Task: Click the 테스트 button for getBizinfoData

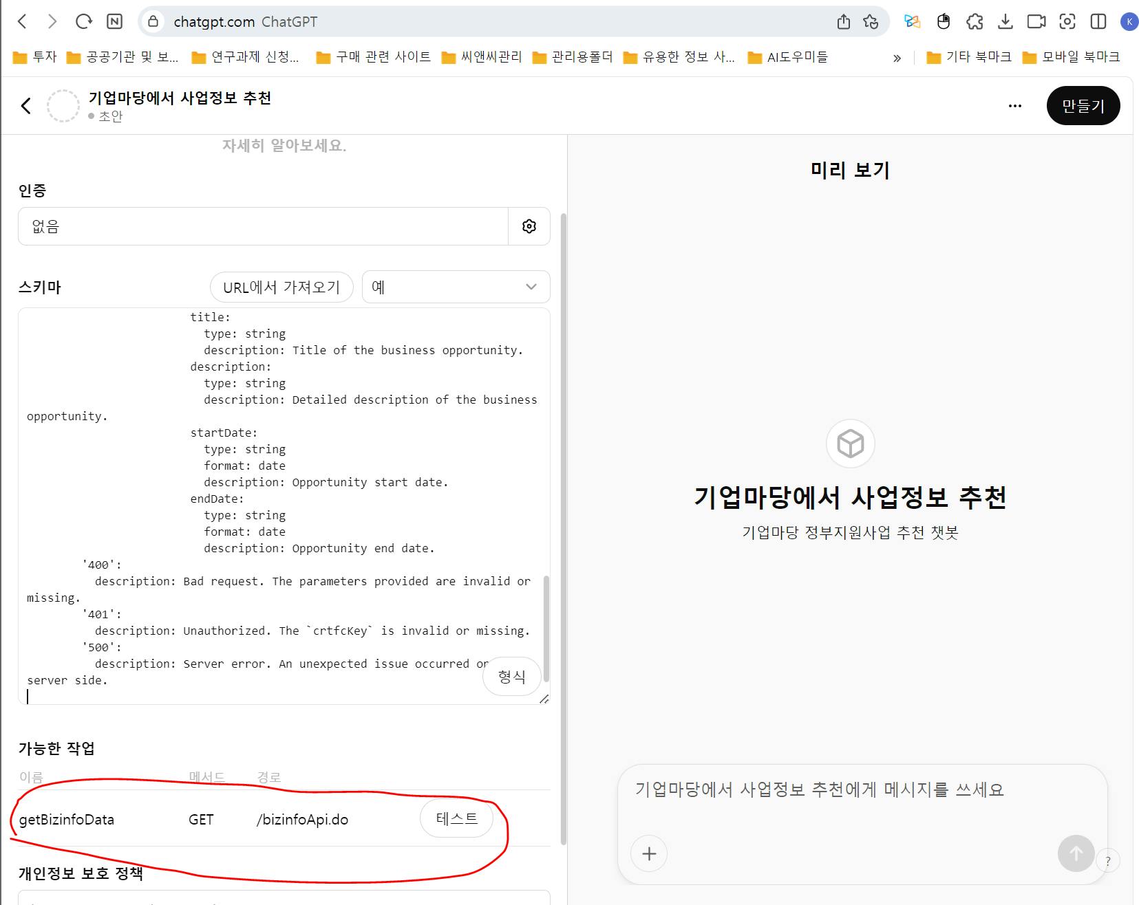Action: pos(457,818)
